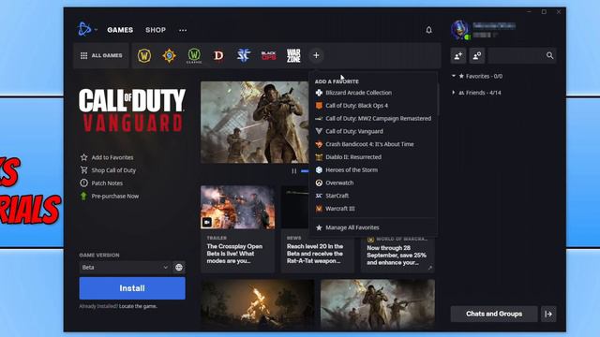This screenshot has width=600, height=337.
Task: Open the World of Warcraft 25% sale card
Action: (397, 254)
